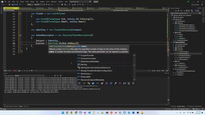Image resolution: width=205 pixels, height=115 pixels.
Task: Click the IntelliSense list scrollbar up arrow
Action: pos(134,55)
